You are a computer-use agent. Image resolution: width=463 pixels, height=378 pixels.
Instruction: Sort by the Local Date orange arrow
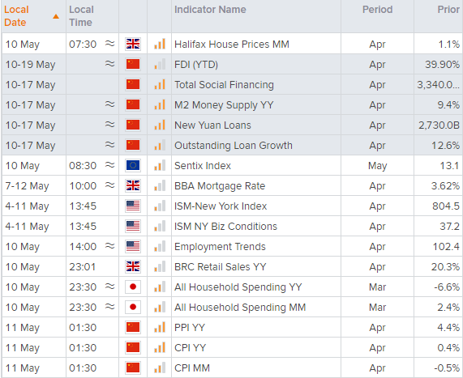(x=56, y=16)
